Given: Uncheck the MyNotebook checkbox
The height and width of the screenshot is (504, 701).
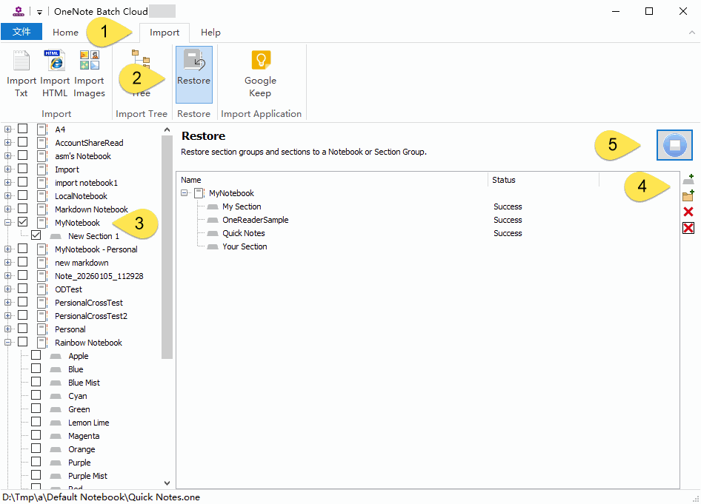Looking at the screenshot, I should coord(23,222).
